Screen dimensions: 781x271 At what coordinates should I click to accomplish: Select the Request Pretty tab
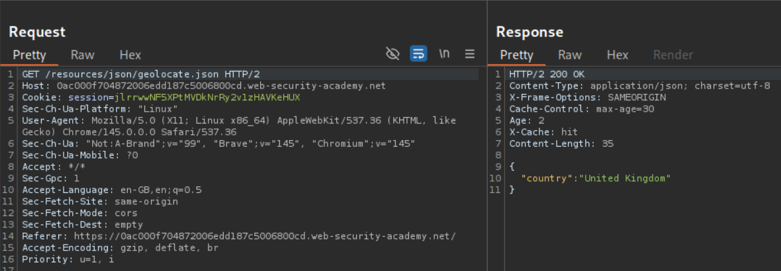[x=29, y=55]
